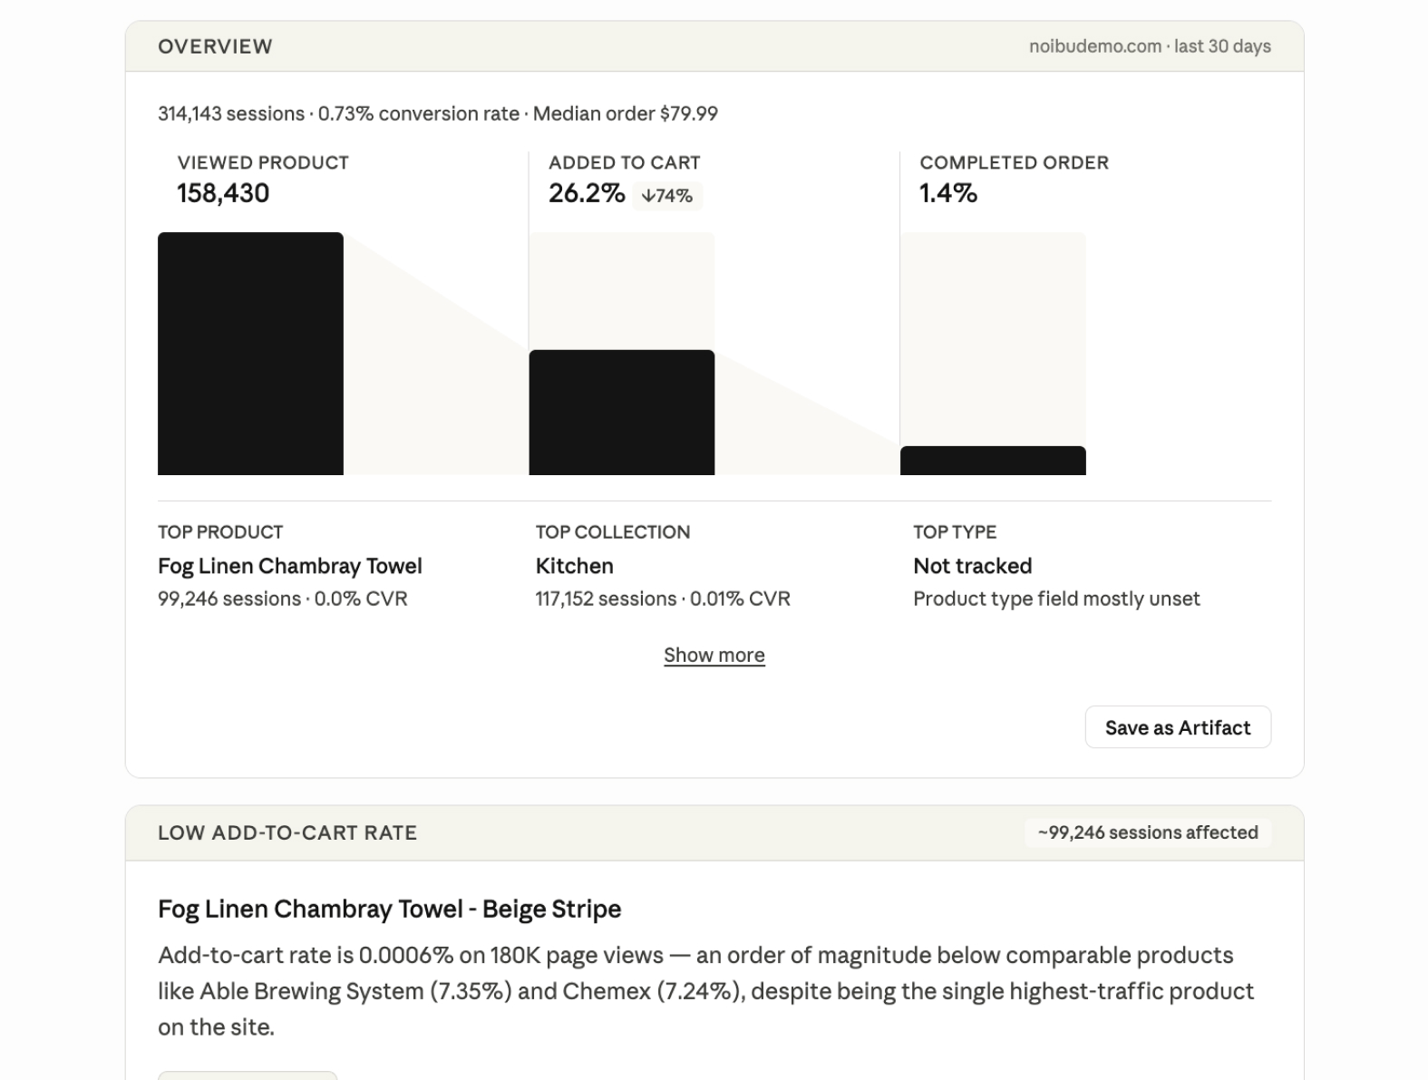
Task: Open the Fog Linen Chambray Towel top product
Action: (x=290, y=566)
